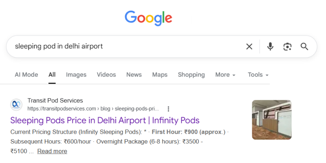
Task: Clear the search box with the X icon
Action: click(x=249, y=46)
